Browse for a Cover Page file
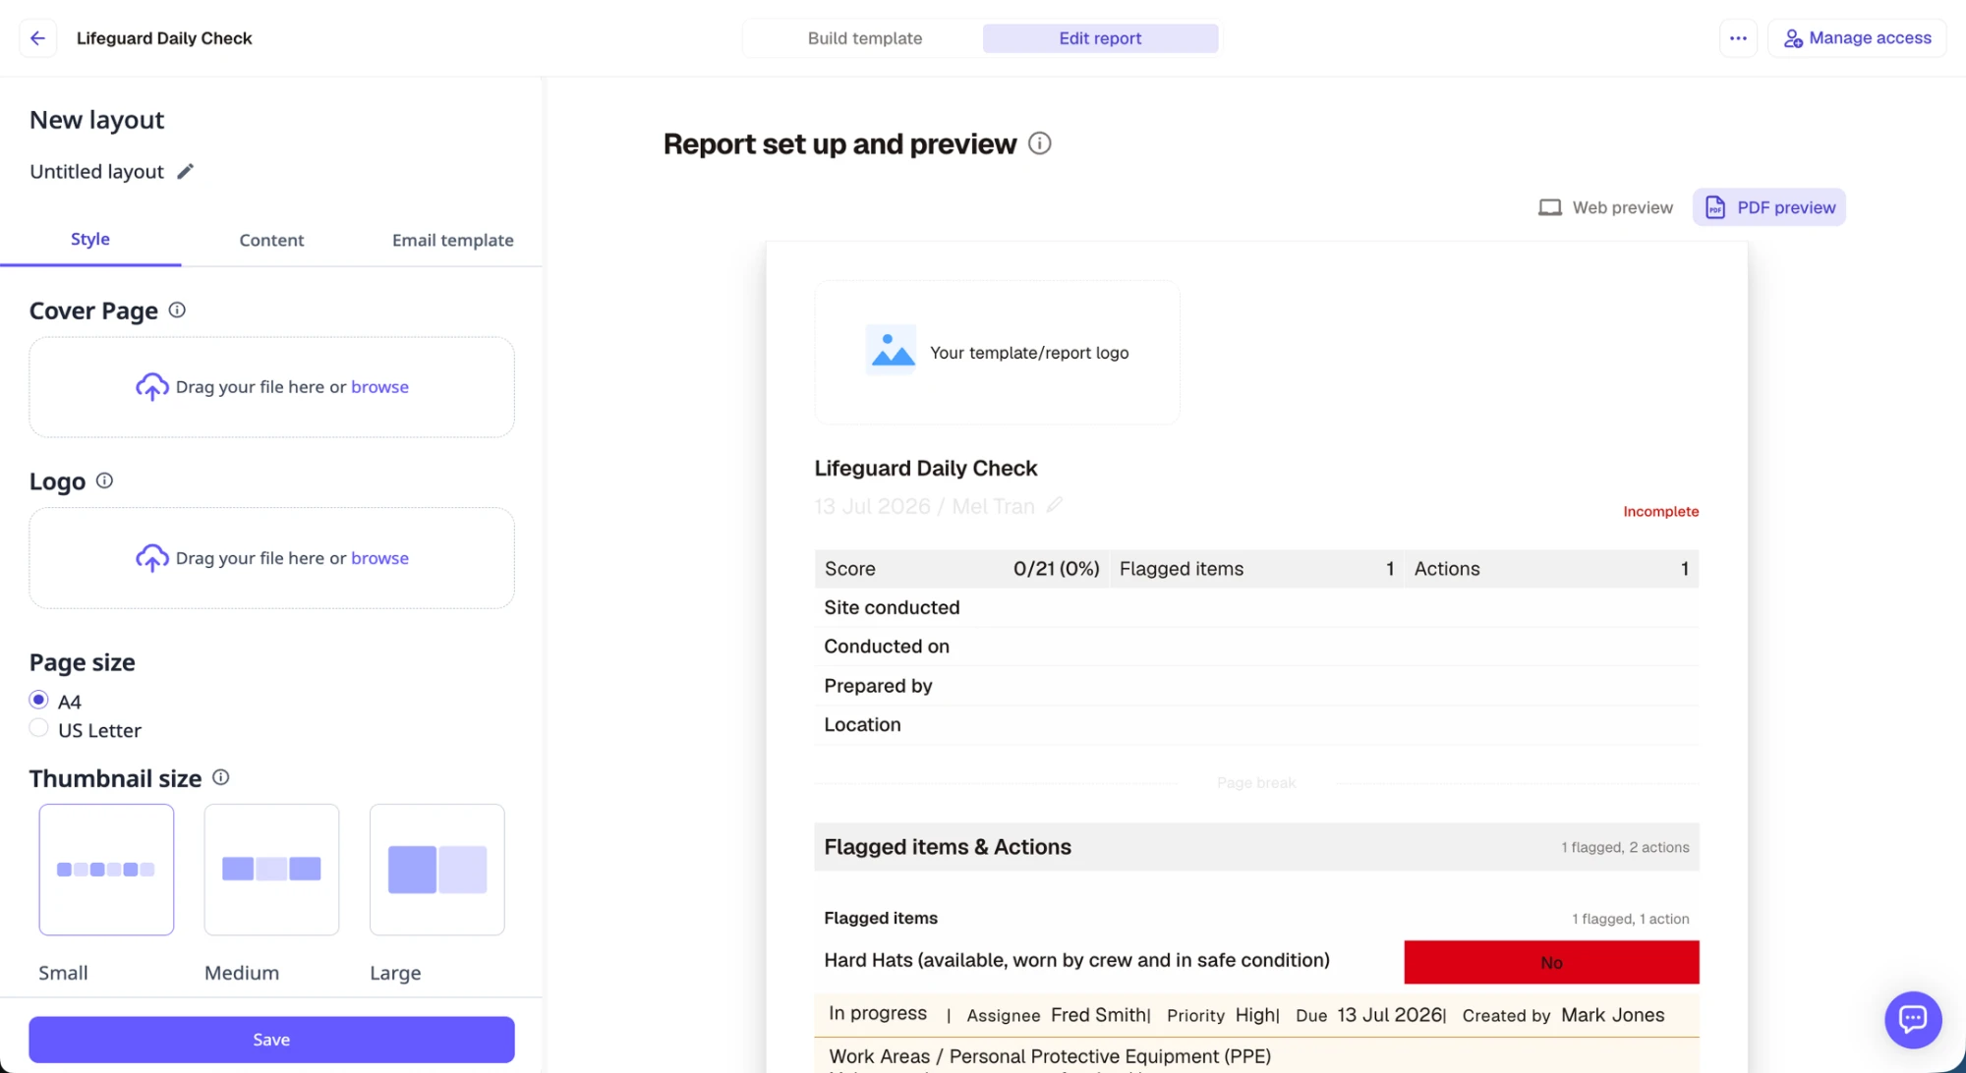 pos(379,387)
